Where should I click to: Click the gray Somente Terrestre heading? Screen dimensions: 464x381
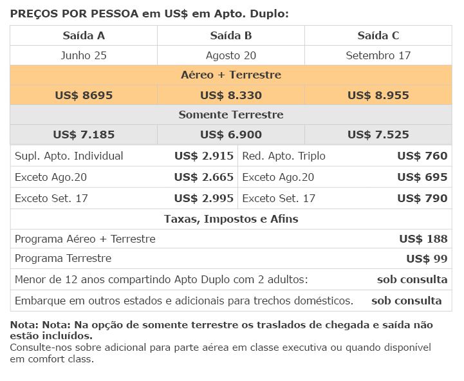[231, 115]
